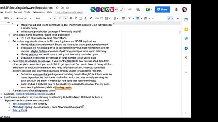Image resolution: width=218 pixels, height=122 pixels.
Task: Adjust the ruler left indent marker
Action: point(13,23)
